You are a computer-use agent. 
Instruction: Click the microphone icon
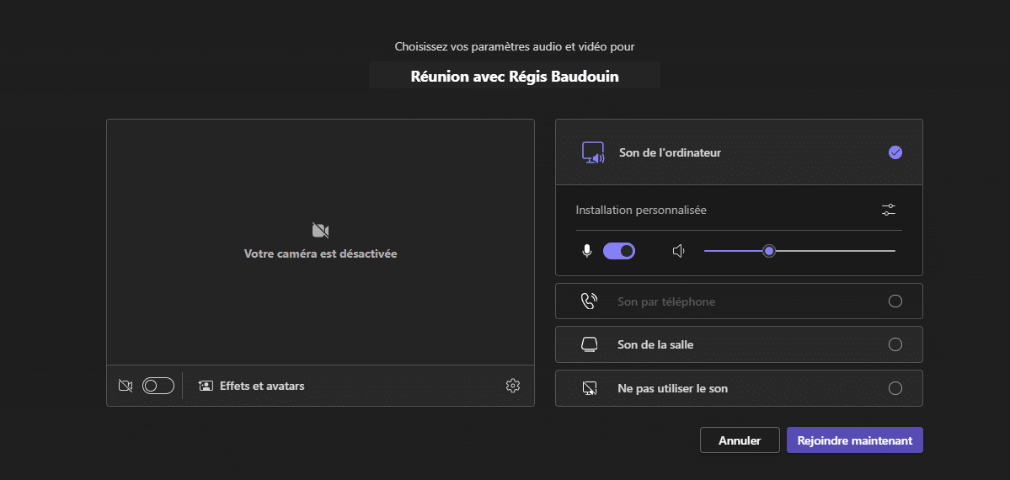tap(587, 251)
